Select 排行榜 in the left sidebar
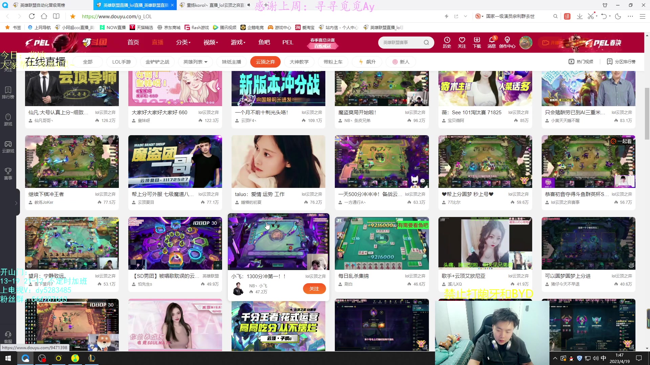 pos(8,92)
